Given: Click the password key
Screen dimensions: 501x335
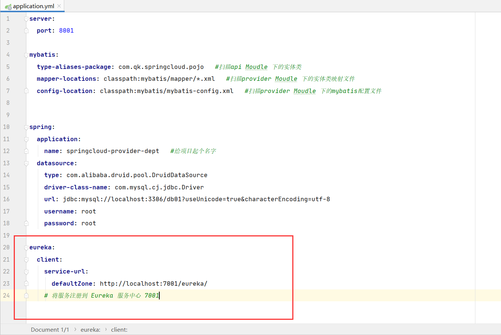Looking at the screenshot, I should [59, 223].
